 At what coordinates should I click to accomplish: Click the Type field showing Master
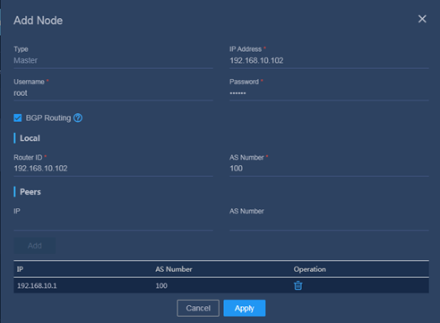pos(113,60)
